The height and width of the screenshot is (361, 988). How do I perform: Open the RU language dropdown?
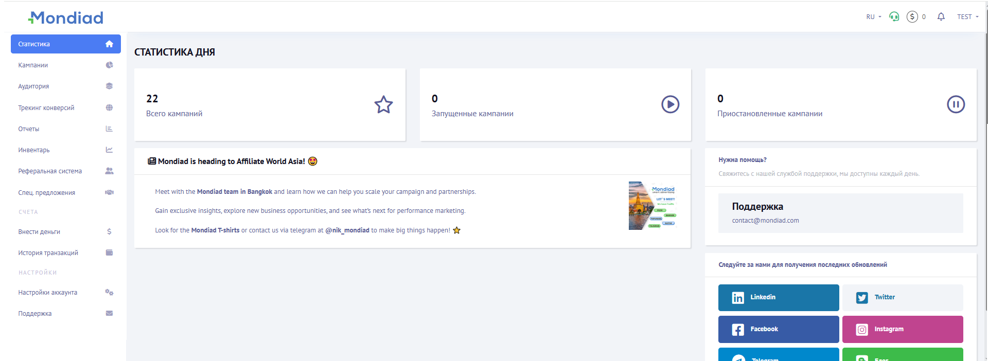click(874, 17)
